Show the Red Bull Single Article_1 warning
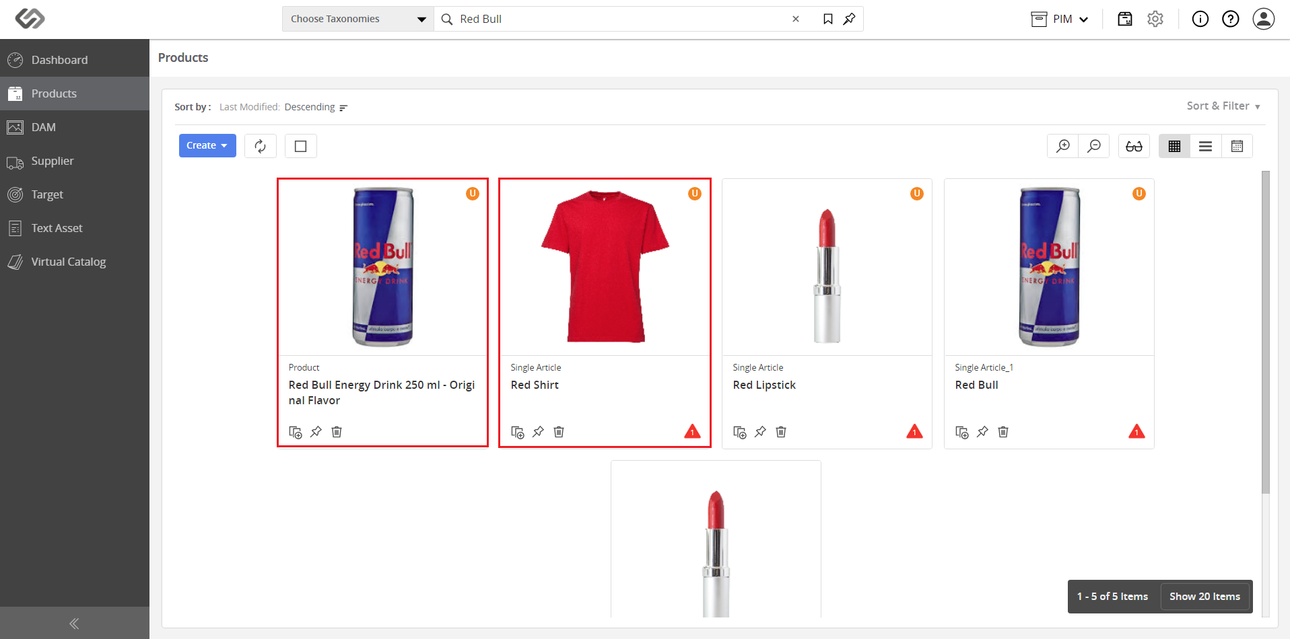1290x639 pixels. pyautogui.click(x=1136, y=432)
